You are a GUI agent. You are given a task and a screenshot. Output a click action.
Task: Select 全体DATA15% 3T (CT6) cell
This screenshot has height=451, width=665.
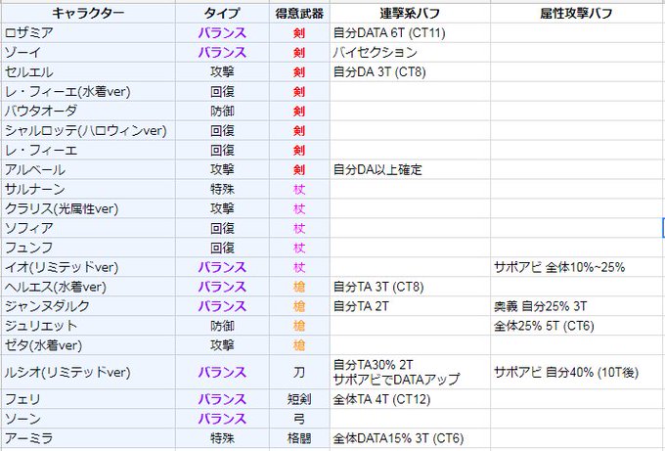(410, 438)
